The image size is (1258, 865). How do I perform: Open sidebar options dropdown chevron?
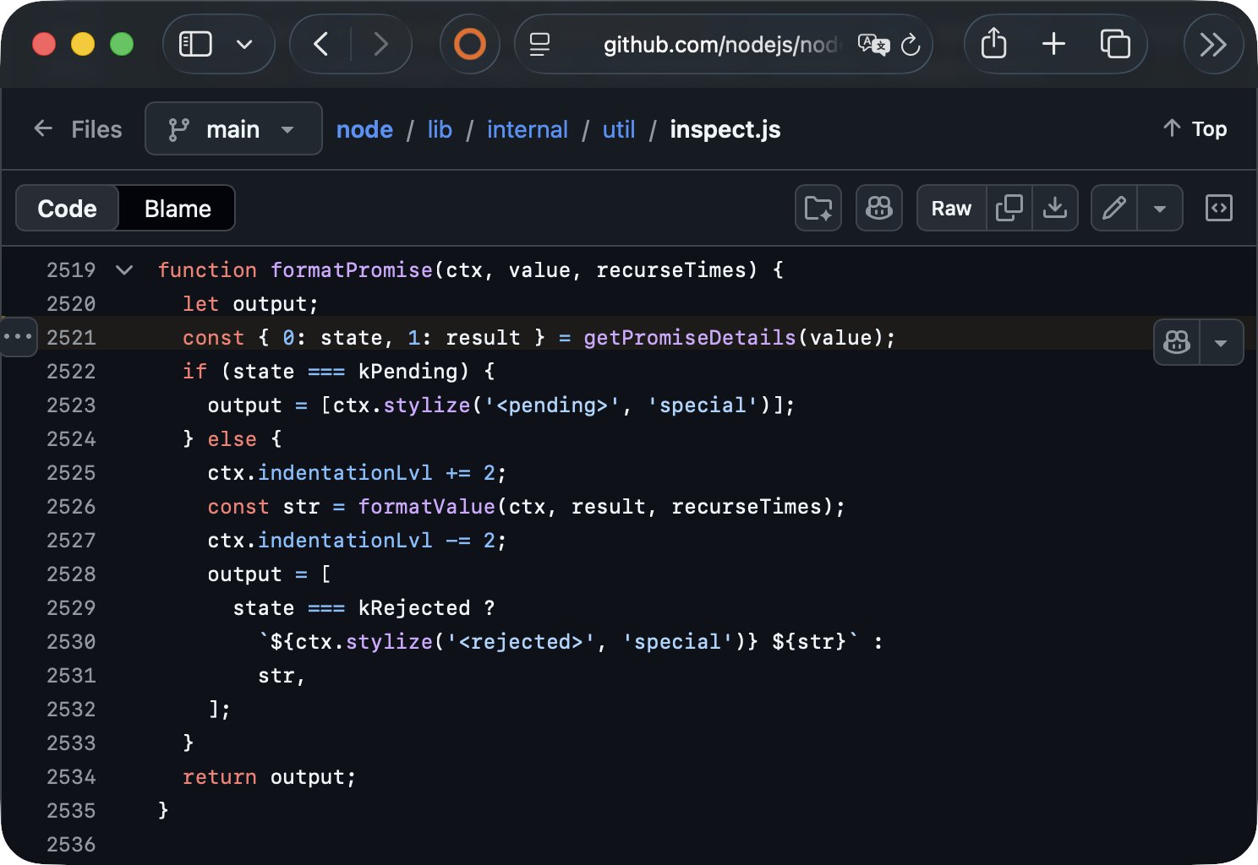point(244,44)
